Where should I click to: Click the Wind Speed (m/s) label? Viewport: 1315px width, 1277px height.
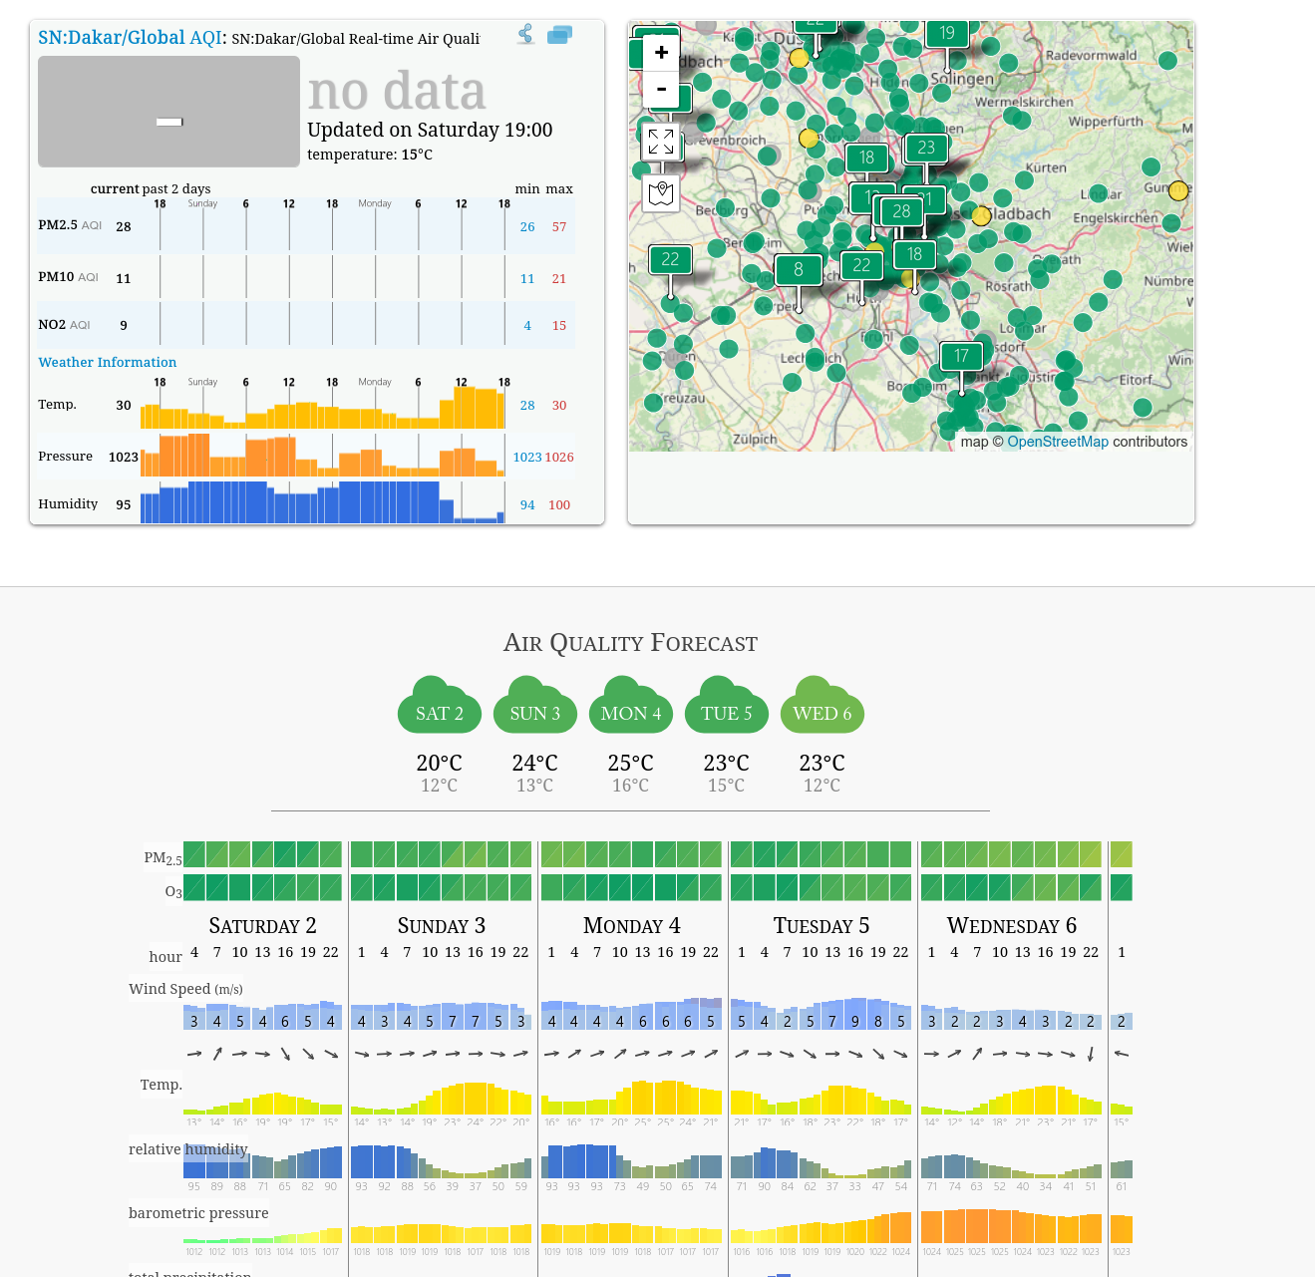185,989
